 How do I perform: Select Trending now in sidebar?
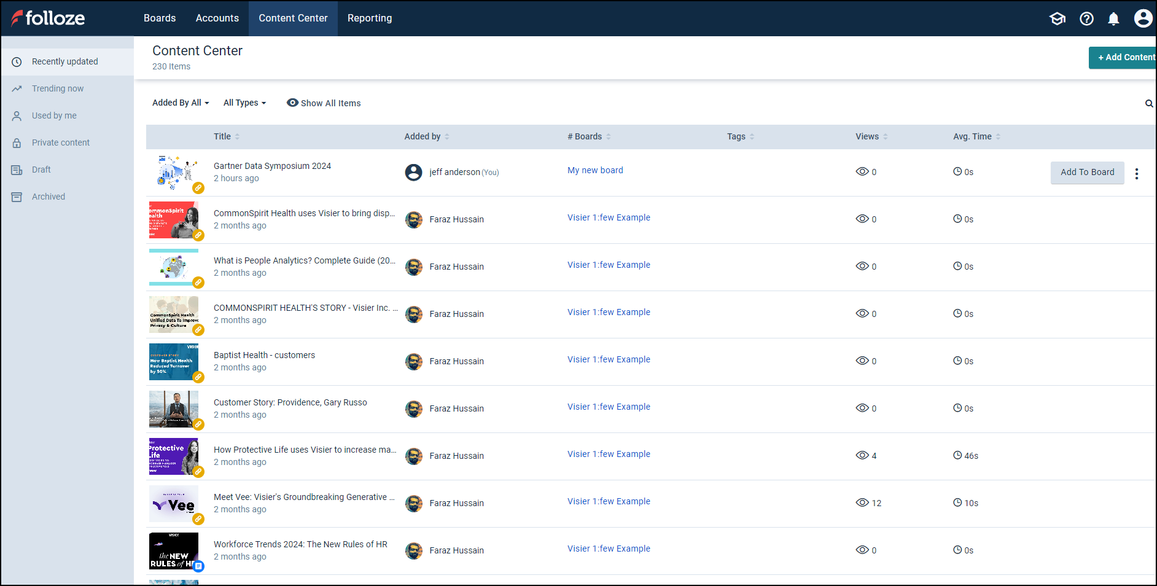click(x=58, y=88)
